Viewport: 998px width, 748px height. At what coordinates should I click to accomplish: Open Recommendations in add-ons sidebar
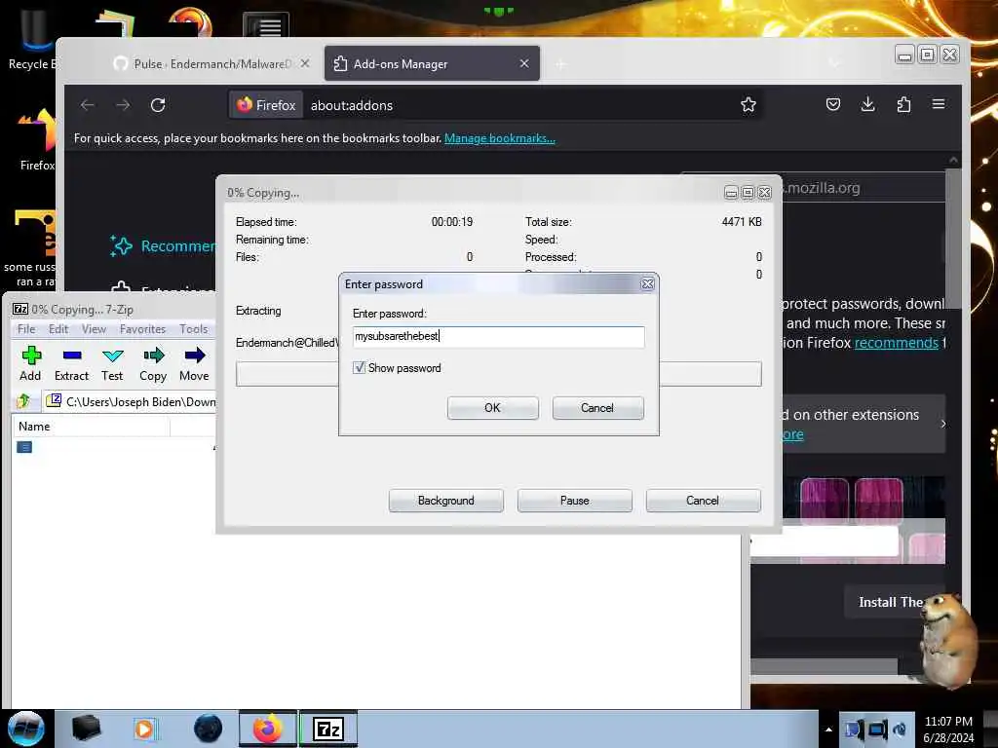[x=163, y=245]
